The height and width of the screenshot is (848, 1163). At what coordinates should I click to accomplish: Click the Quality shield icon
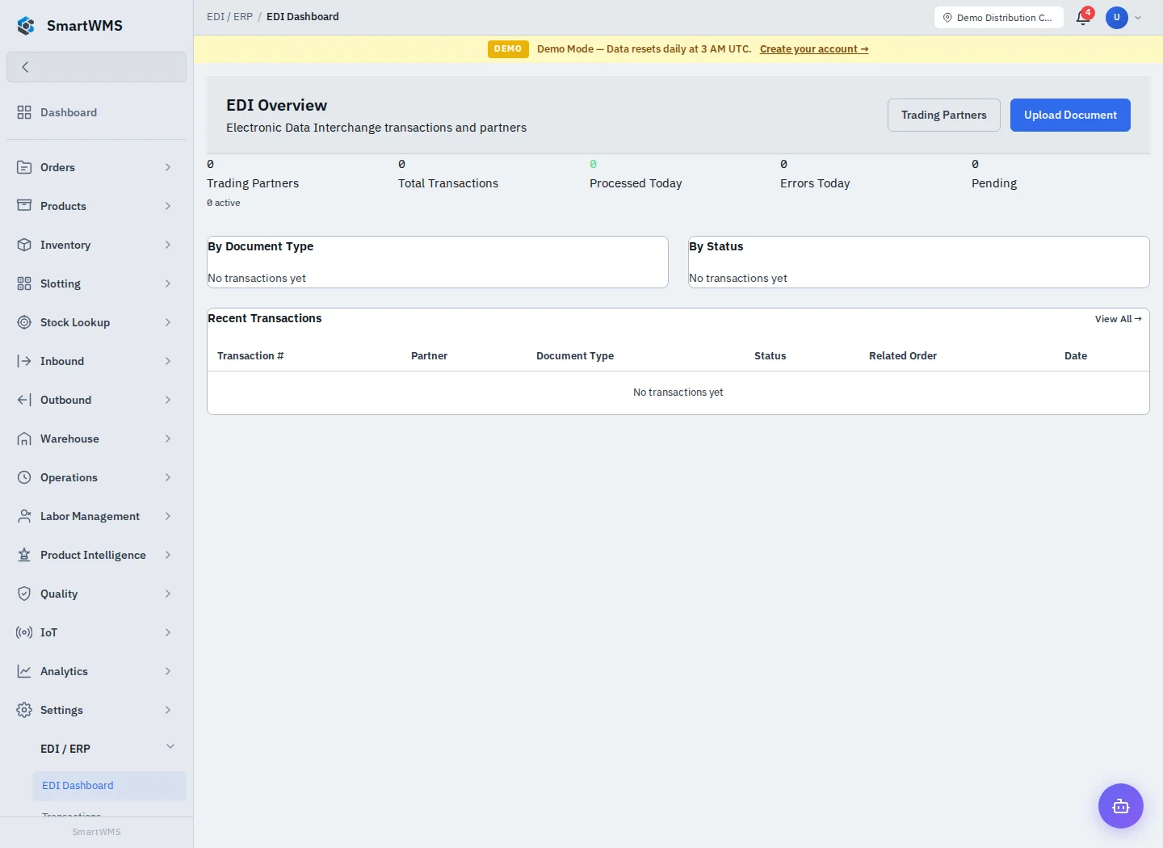click(x=24, y=594)
